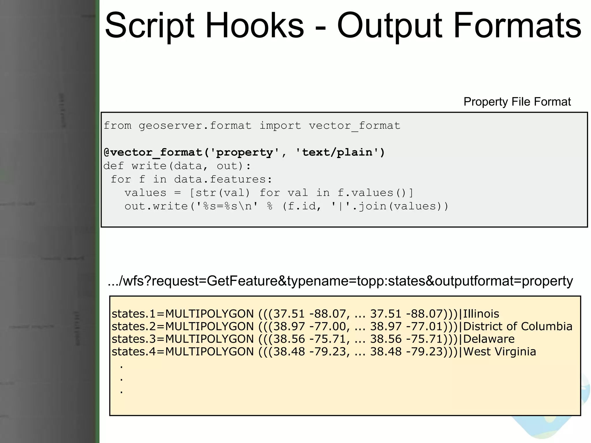This screenshot has height=443, width=591.
Task: Click the 'values = [str(val)...' code line
Action: tap(269, 193)
